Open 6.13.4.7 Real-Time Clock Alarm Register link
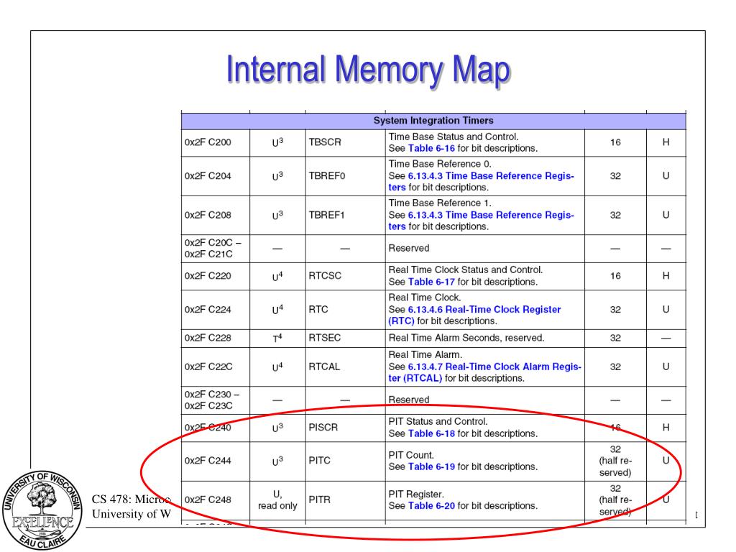This screenshot has height=552, width=736. tap(485, 373)
